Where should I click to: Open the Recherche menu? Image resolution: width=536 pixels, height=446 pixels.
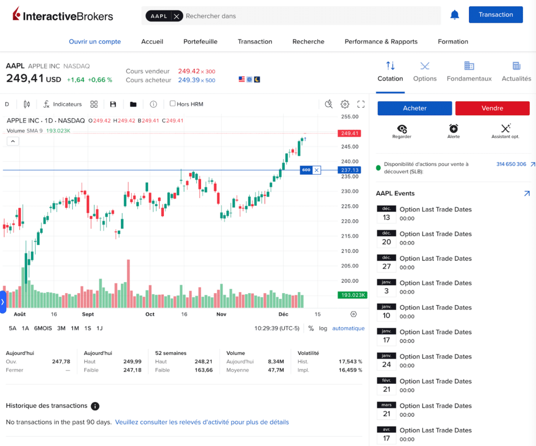(x=308, y=42)
